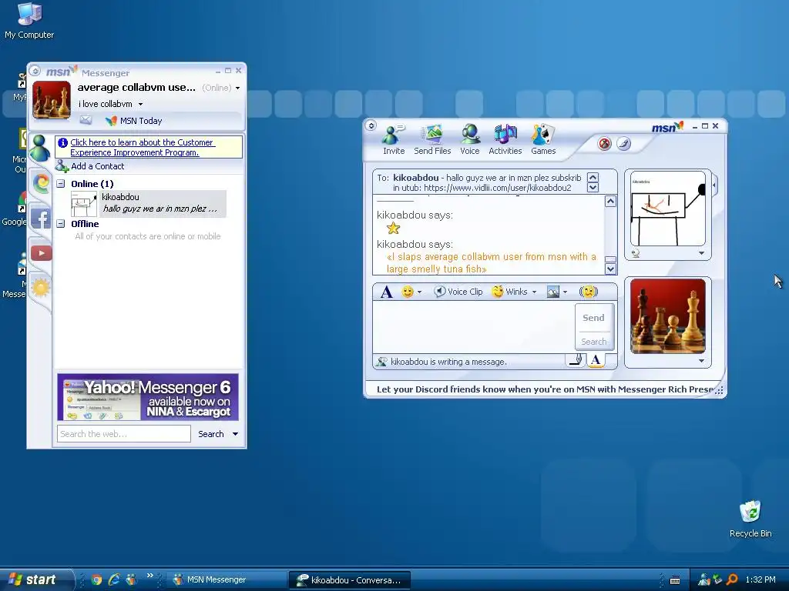Switch to text typing mode
This screenshot has width=789, height=591.
pyautogui.click(x=596, y=360)
